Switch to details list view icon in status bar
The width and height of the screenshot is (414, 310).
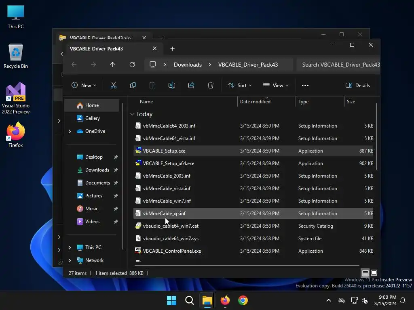click(x=365, y=273)
